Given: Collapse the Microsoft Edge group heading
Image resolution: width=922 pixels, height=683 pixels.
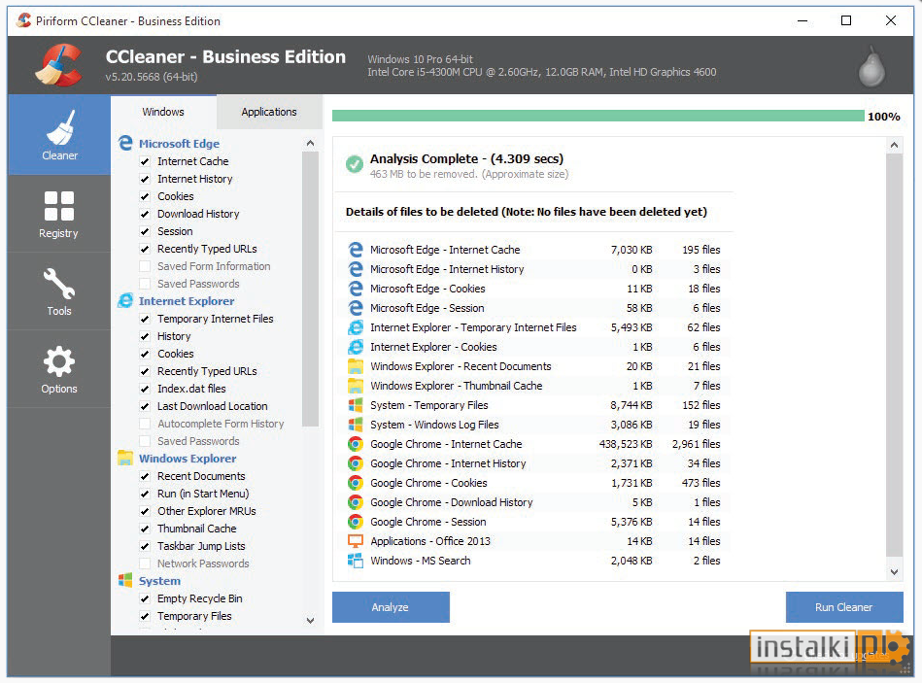Looking at the screenshot, I should [179, 144].
